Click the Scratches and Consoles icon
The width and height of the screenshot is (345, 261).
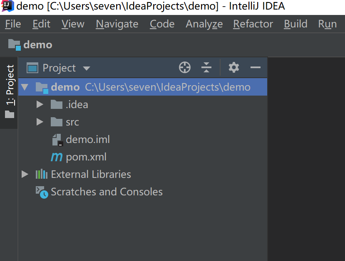tap(41, 192)
